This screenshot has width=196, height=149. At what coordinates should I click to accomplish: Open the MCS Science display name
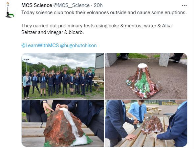coord(37,5)
